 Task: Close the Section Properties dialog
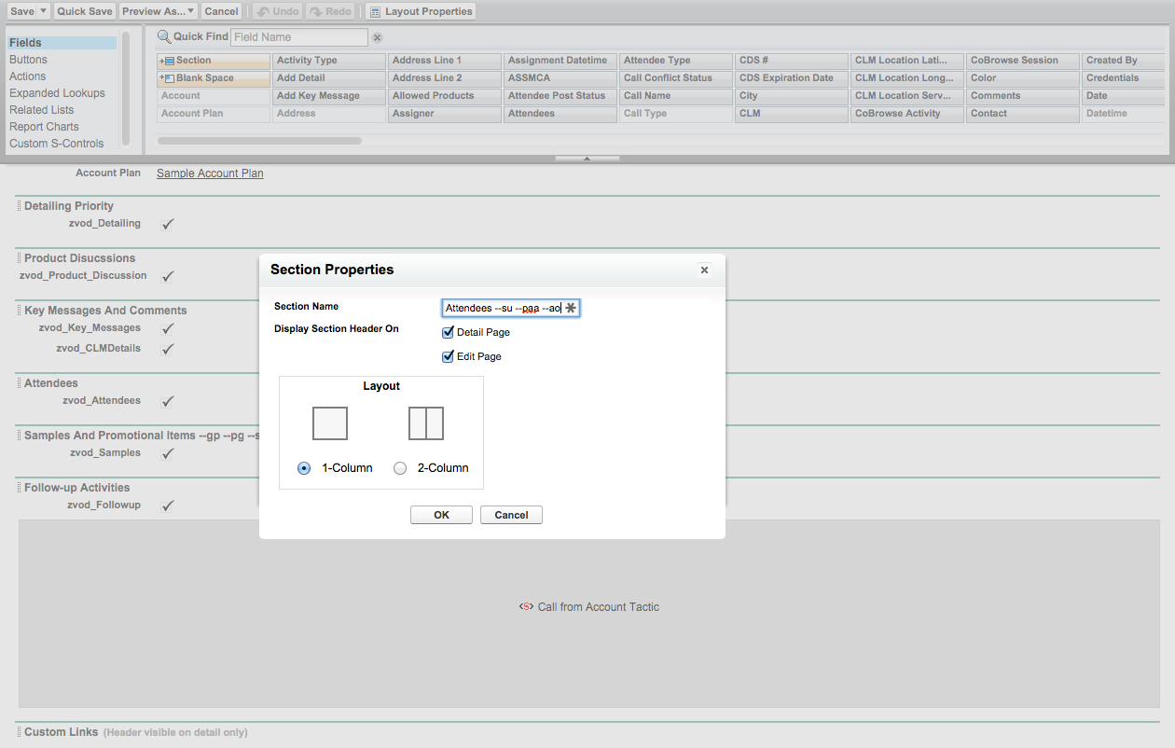[704, 270]
